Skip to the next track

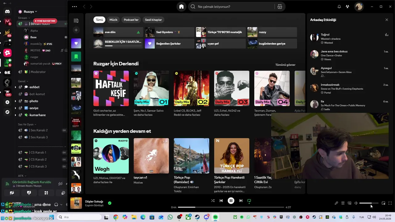(241, 201)
